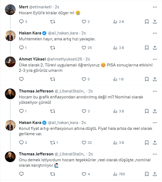This screenshot has height=182, width=162.
Task: Open Mert's profile avatar
Action: [10, 10]
